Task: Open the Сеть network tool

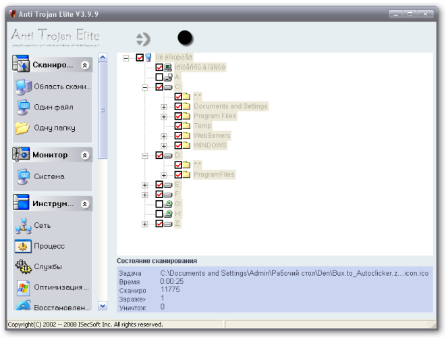Action: coord(24,226)
